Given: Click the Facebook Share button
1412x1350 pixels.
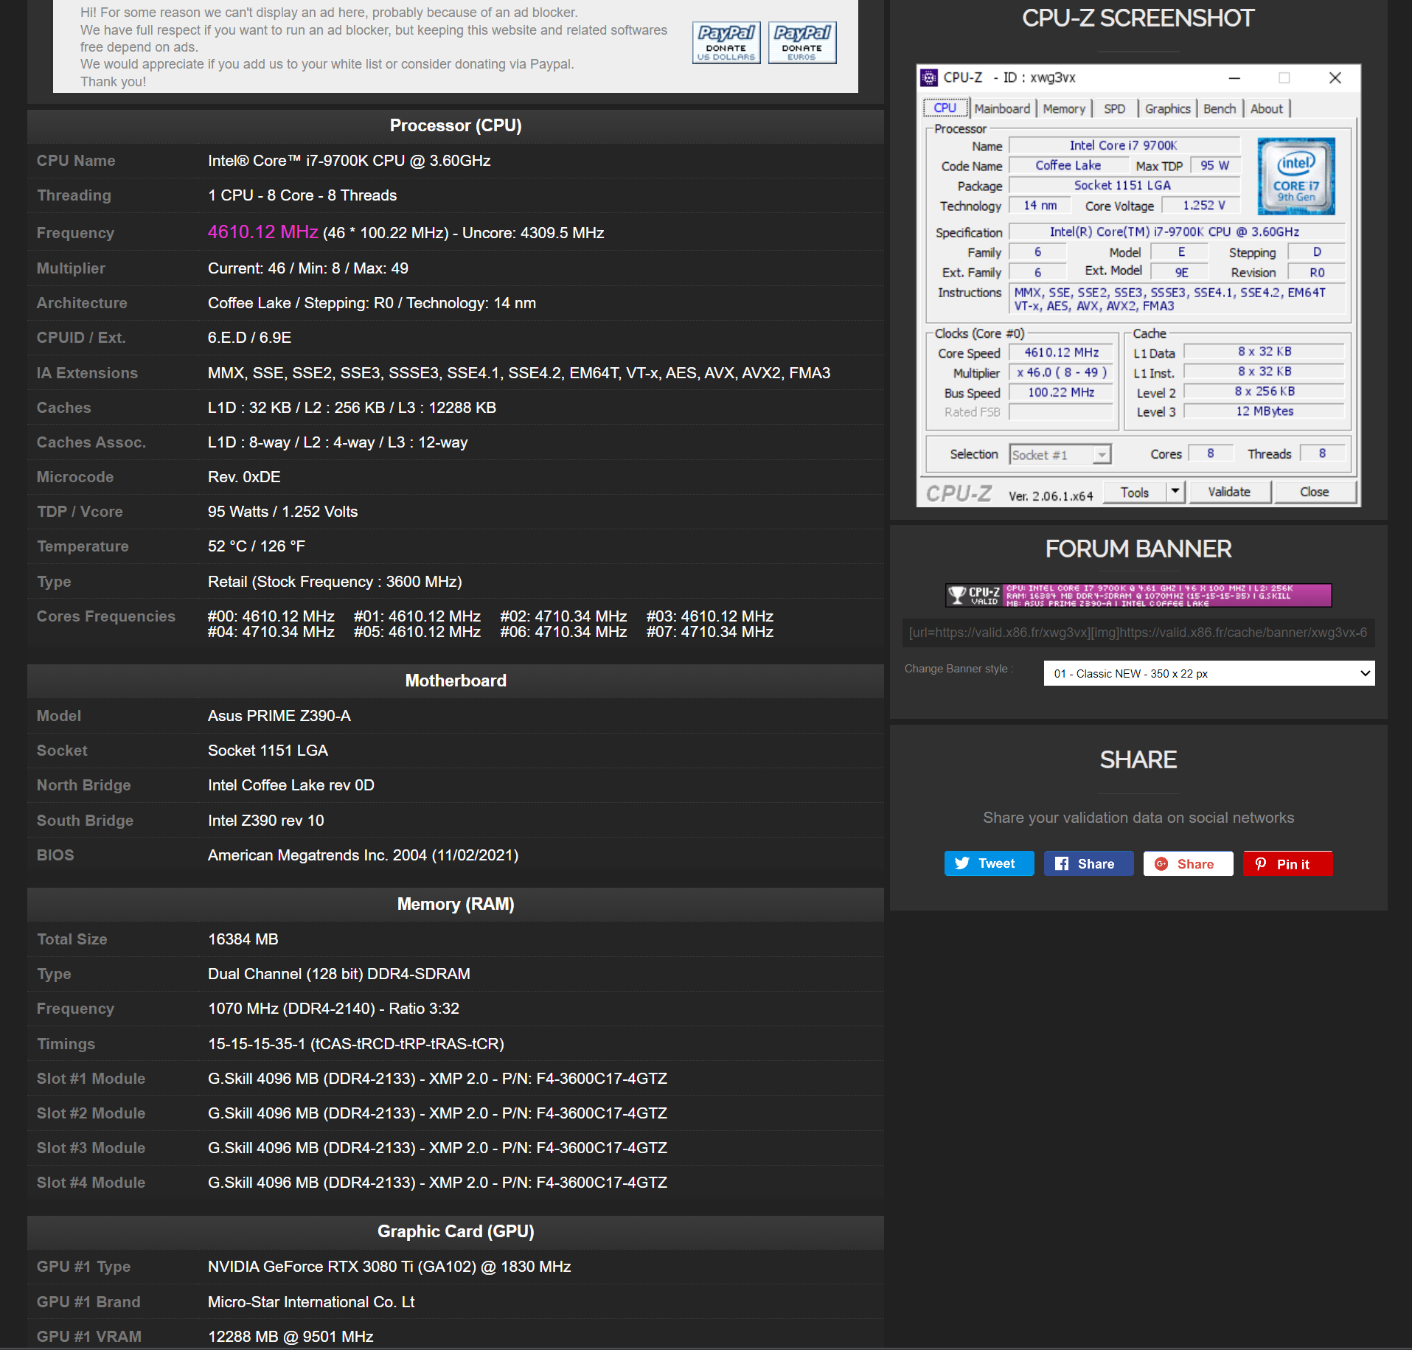Looking at the screenshot, I should point(1088,863).
